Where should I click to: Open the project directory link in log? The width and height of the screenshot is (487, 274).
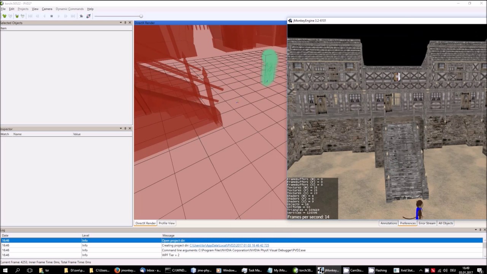point(229,245)
